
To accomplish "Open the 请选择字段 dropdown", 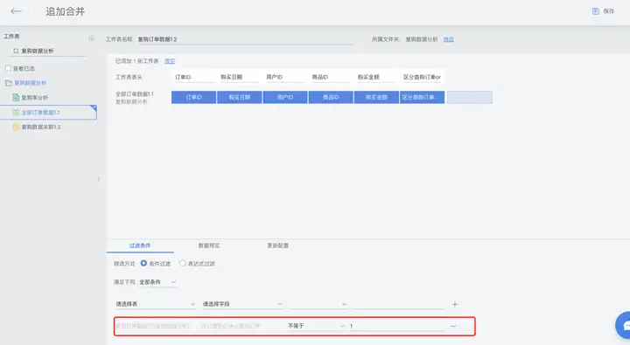I will (242, 304).
